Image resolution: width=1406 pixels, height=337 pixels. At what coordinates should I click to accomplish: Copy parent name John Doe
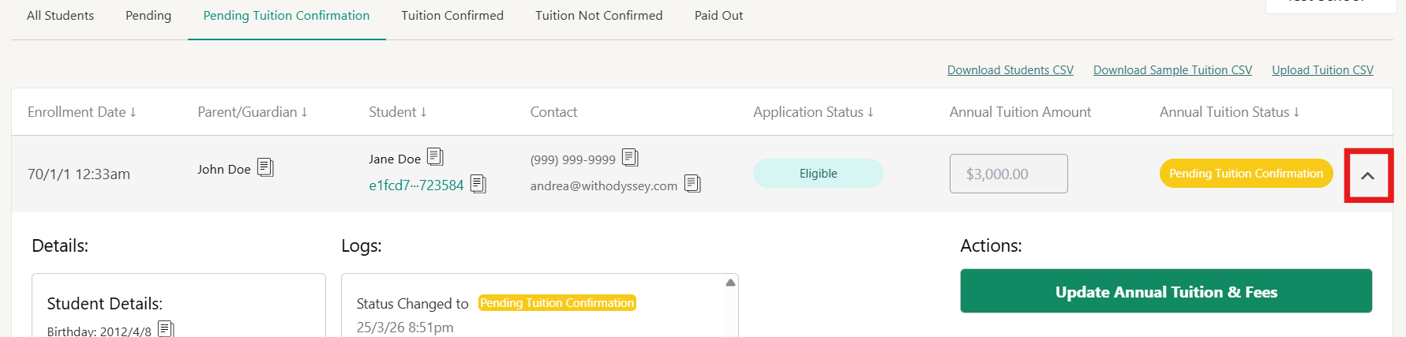(x=265, y=167)
